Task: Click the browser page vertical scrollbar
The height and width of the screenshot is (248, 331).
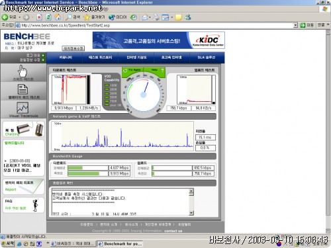Action: 328,132
